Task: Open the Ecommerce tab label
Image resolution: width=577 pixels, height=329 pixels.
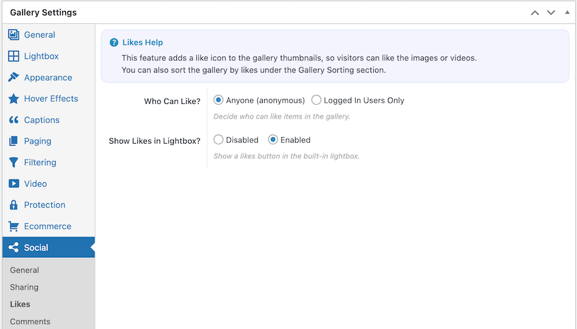Action: [x=48, y=226]
